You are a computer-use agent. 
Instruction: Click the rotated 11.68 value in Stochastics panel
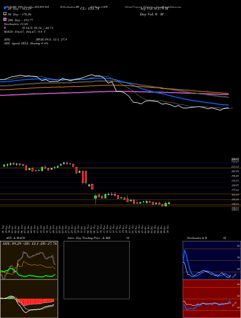point(234,276)
